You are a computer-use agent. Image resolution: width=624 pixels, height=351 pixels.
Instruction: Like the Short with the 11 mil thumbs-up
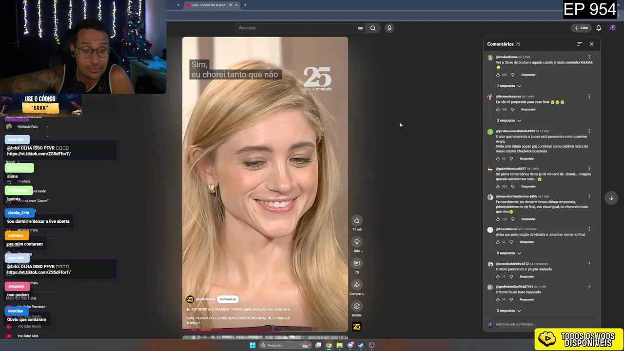(357, 220)
